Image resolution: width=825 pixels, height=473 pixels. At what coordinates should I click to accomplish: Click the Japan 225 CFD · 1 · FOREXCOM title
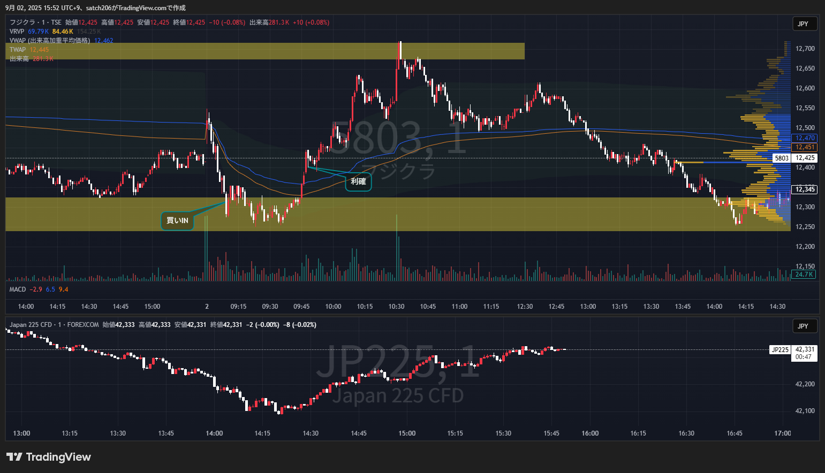coord(54,325)
